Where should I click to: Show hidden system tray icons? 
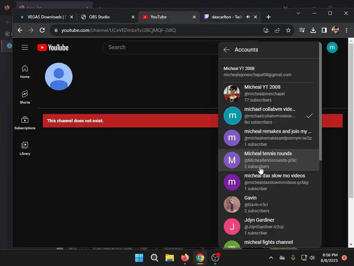271,258
